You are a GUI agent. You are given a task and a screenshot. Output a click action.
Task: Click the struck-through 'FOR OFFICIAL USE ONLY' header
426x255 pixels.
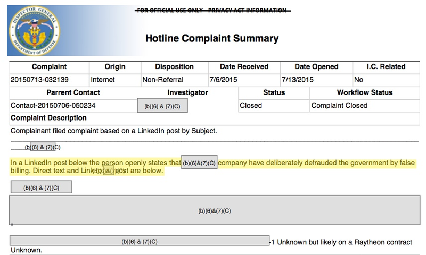click(212, 10)
